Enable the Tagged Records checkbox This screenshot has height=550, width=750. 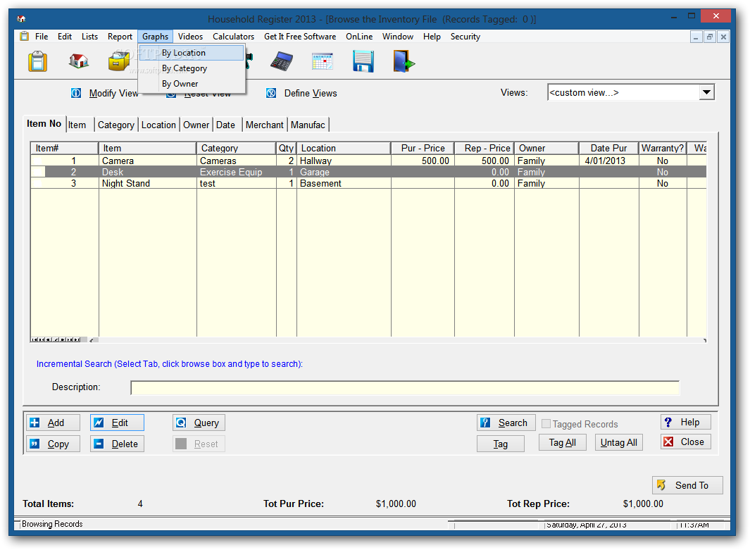(546, 424)
